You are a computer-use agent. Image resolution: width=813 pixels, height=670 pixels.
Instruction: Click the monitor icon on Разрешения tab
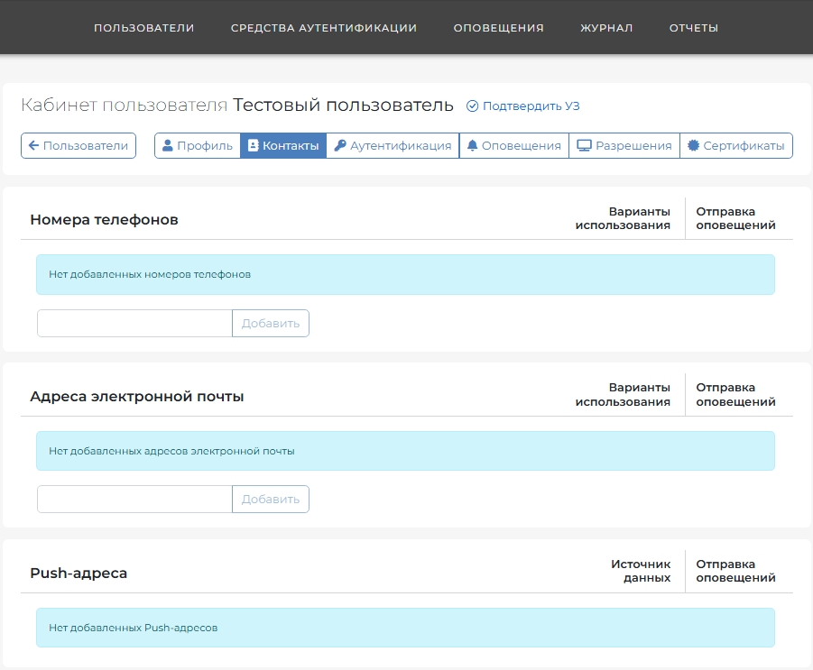click(585, 145)
